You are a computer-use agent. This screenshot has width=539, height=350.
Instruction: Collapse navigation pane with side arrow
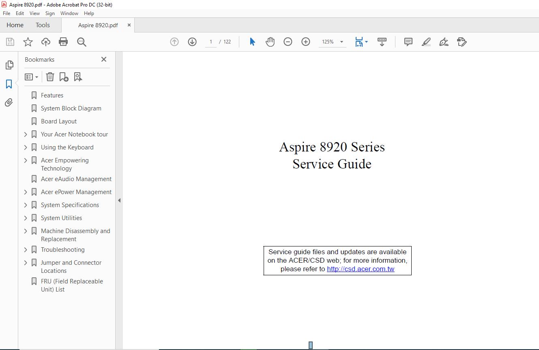pyautogui.click(x=119, y=200)
